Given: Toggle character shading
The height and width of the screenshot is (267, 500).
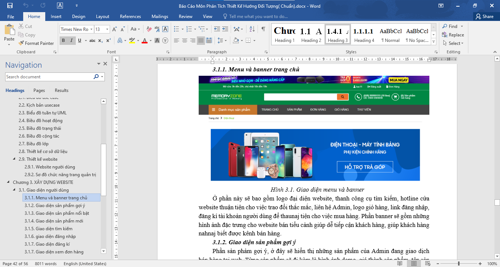Looking at the screenshot, I should tap(157, 40).
